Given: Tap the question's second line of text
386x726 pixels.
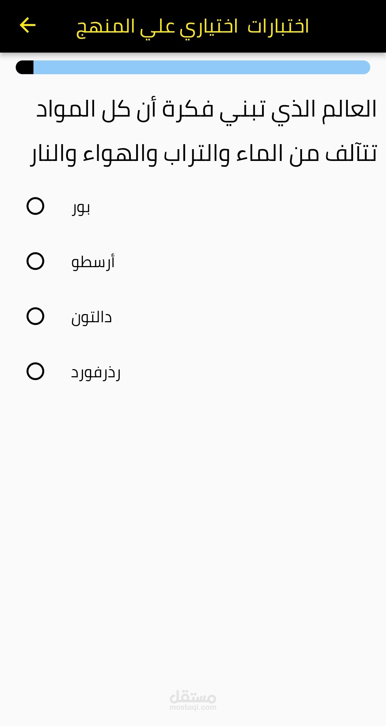Looking at the screenshot, I should (203, 154).
